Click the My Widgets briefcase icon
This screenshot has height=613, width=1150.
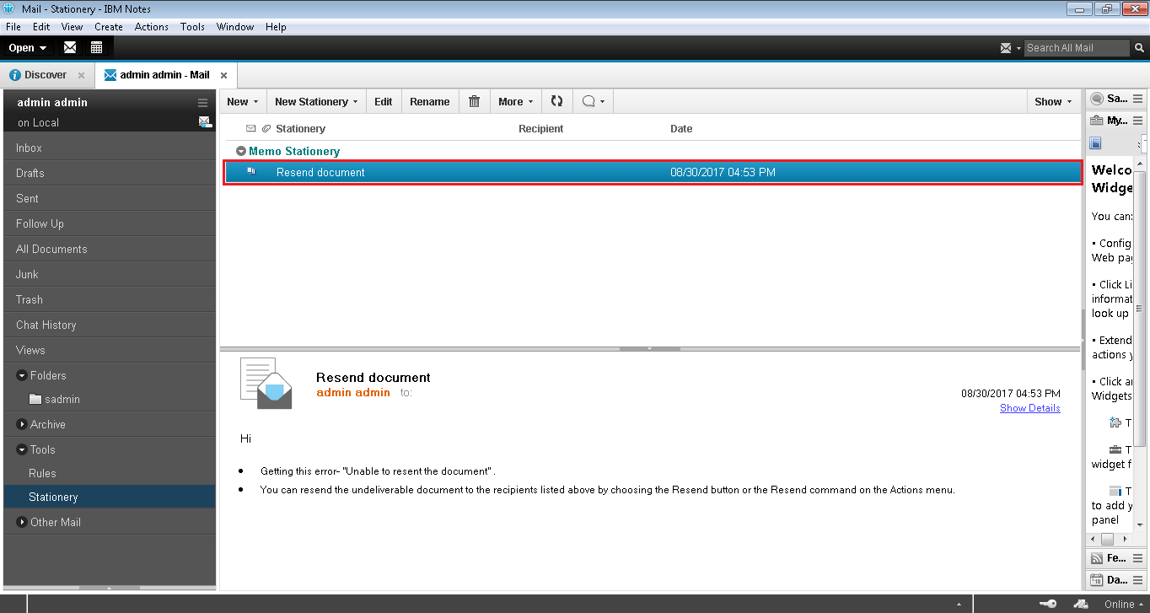[x=1097, y=121]
